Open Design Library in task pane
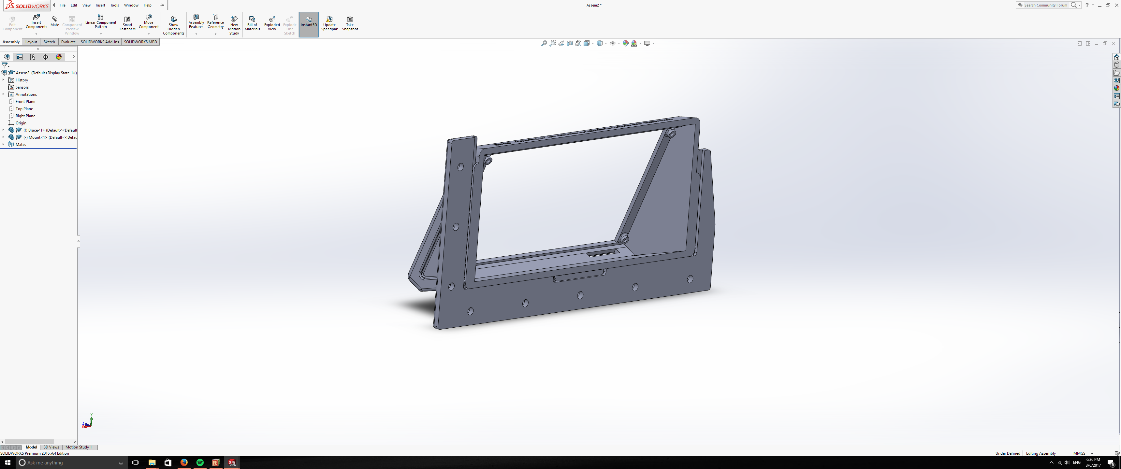 [1116, 65]
